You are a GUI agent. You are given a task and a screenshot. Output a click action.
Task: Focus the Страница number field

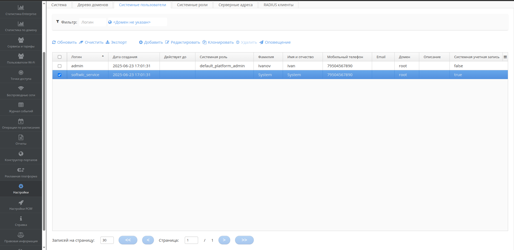pyautogui.click(x=191, y=240)
